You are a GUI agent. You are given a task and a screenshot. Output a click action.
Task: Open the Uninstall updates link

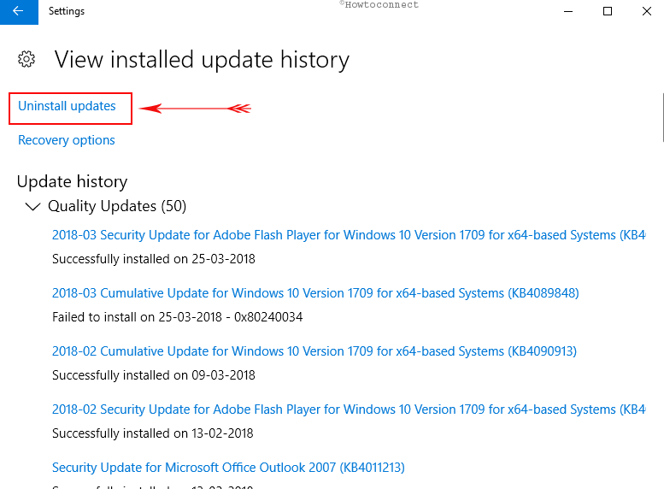click(x=67, y=106)
